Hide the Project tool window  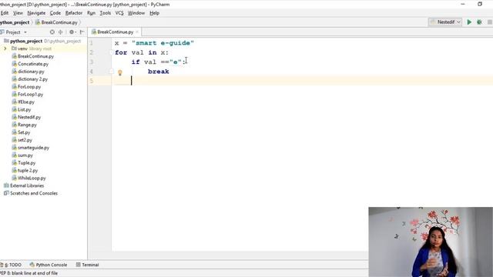pos(82,32)
